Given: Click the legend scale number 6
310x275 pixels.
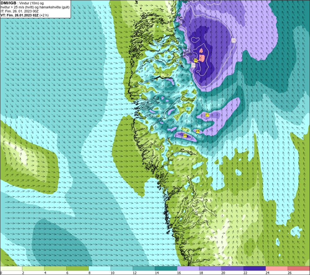Looking at the screenshot, I should (67, 273).
